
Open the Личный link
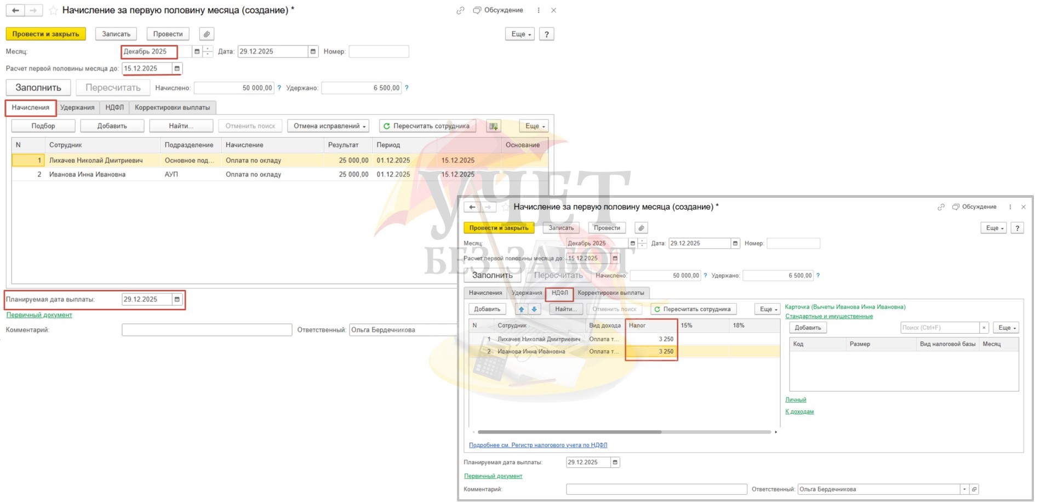796,400
